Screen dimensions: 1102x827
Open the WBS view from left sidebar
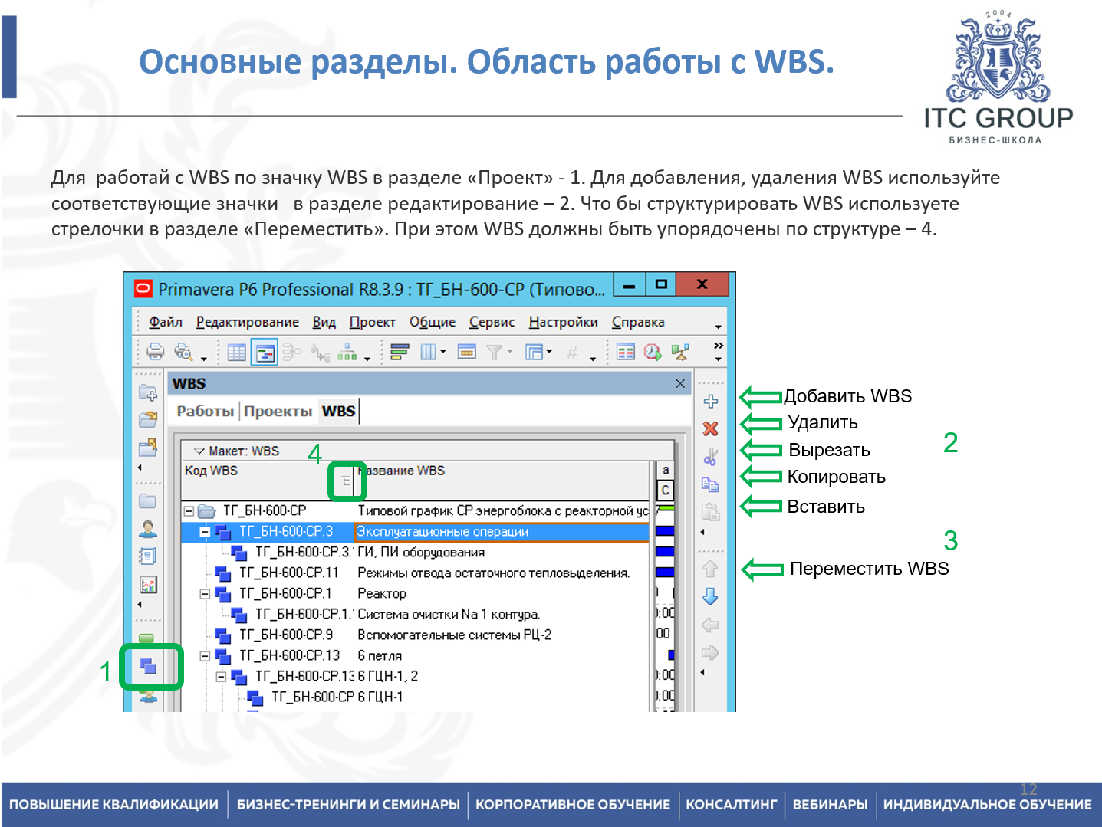(148, 666)
